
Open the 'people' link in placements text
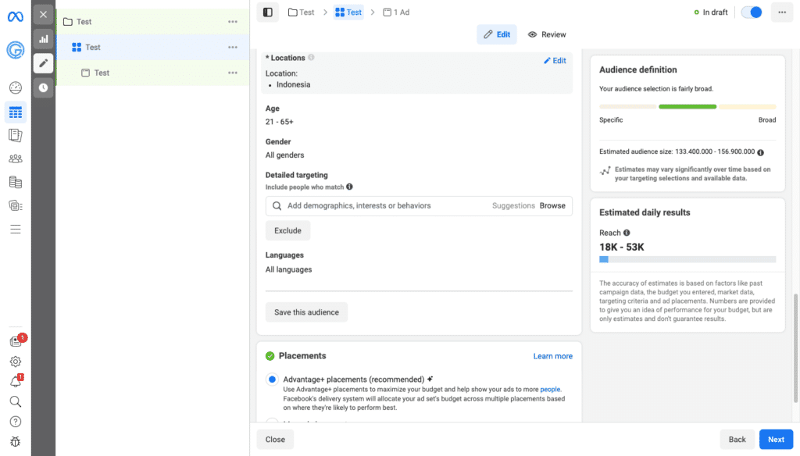(550, 389)
